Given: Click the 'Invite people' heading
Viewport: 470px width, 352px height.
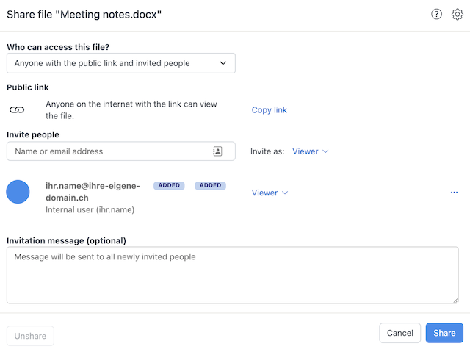Looking at the screenshot, I should (33, 134).
